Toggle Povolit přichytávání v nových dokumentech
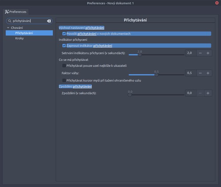The image size is (221, 187). [x=64, y=34]
